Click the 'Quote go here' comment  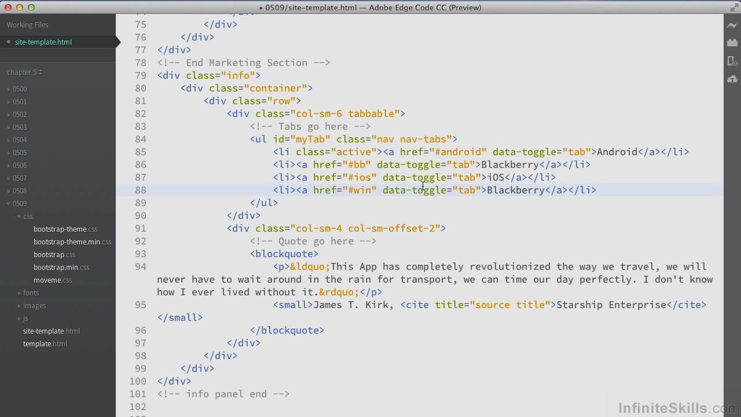[313, 241]
